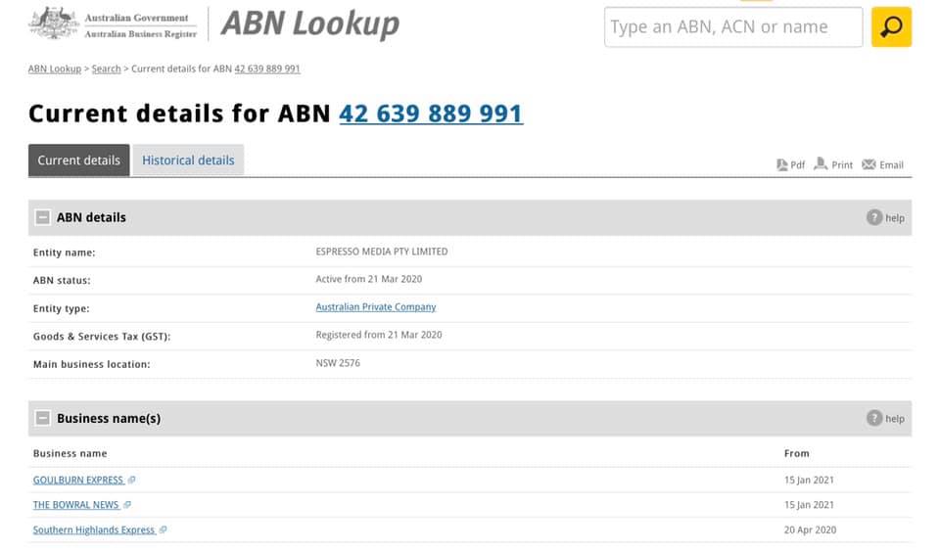Collapse the ABN details section
The height and width of the screenshot is (552, 940).
[x=42, y=217]
